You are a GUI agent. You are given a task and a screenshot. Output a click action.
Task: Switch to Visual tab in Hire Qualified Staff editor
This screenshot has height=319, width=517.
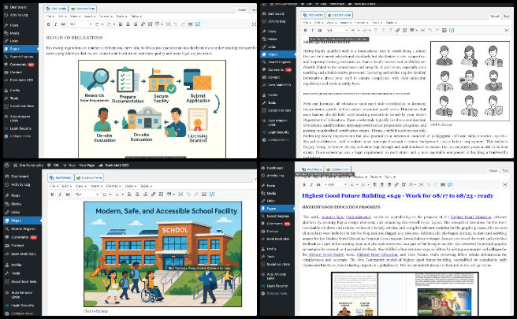point(495,17)
